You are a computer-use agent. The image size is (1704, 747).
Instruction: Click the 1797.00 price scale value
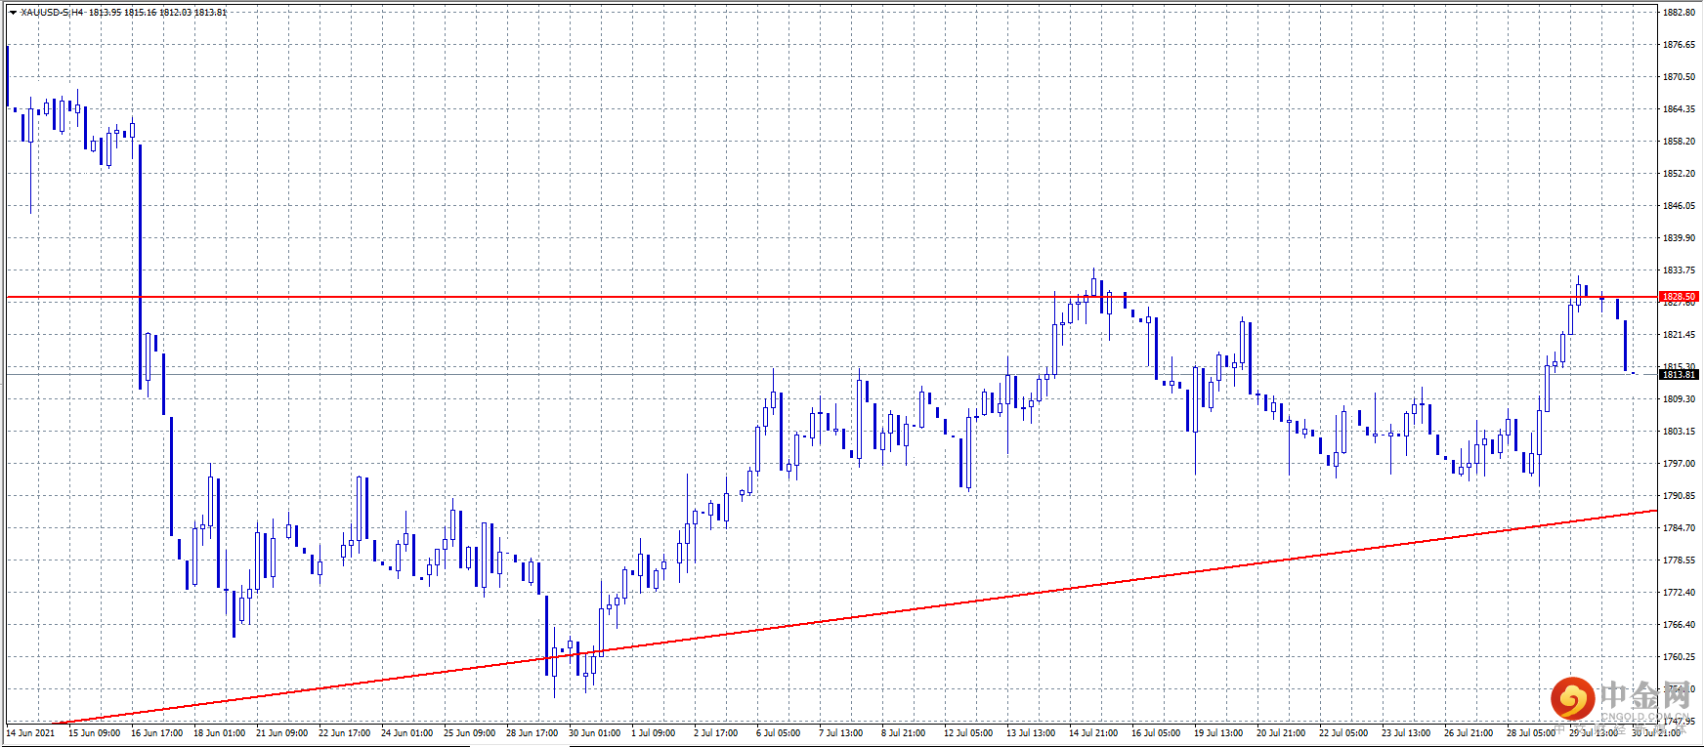(1680, 464)
